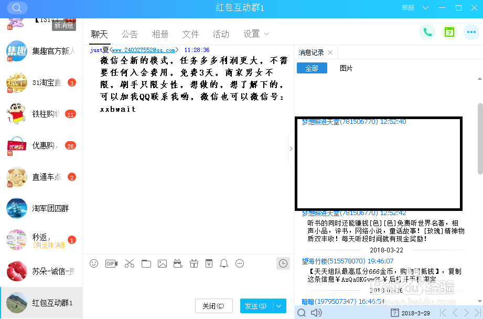Open more chat tools bubble icon
The width and height of the screenshot is (483, 319).
(240, 263)
